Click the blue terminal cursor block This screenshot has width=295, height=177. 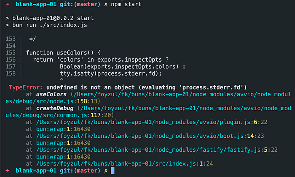click(x=113, y=171)
